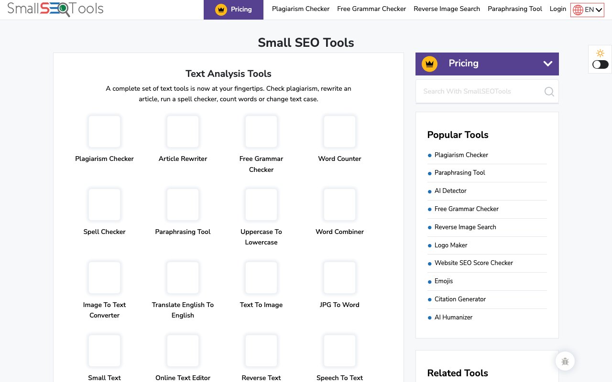Open the Article Rewriter icon tile
The height and width of the screenshot is (382, 612).
pos(183,131)
